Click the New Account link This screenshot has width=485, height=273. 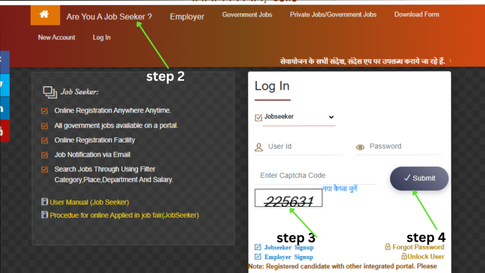click(x=56, y=37)
